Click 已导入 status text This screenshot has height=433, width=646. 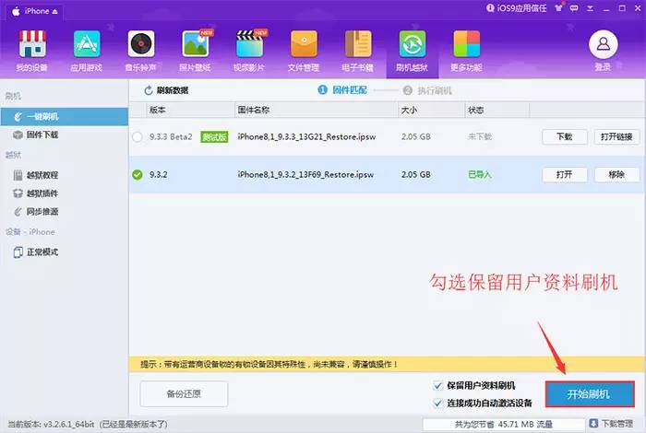coord(480,175)
